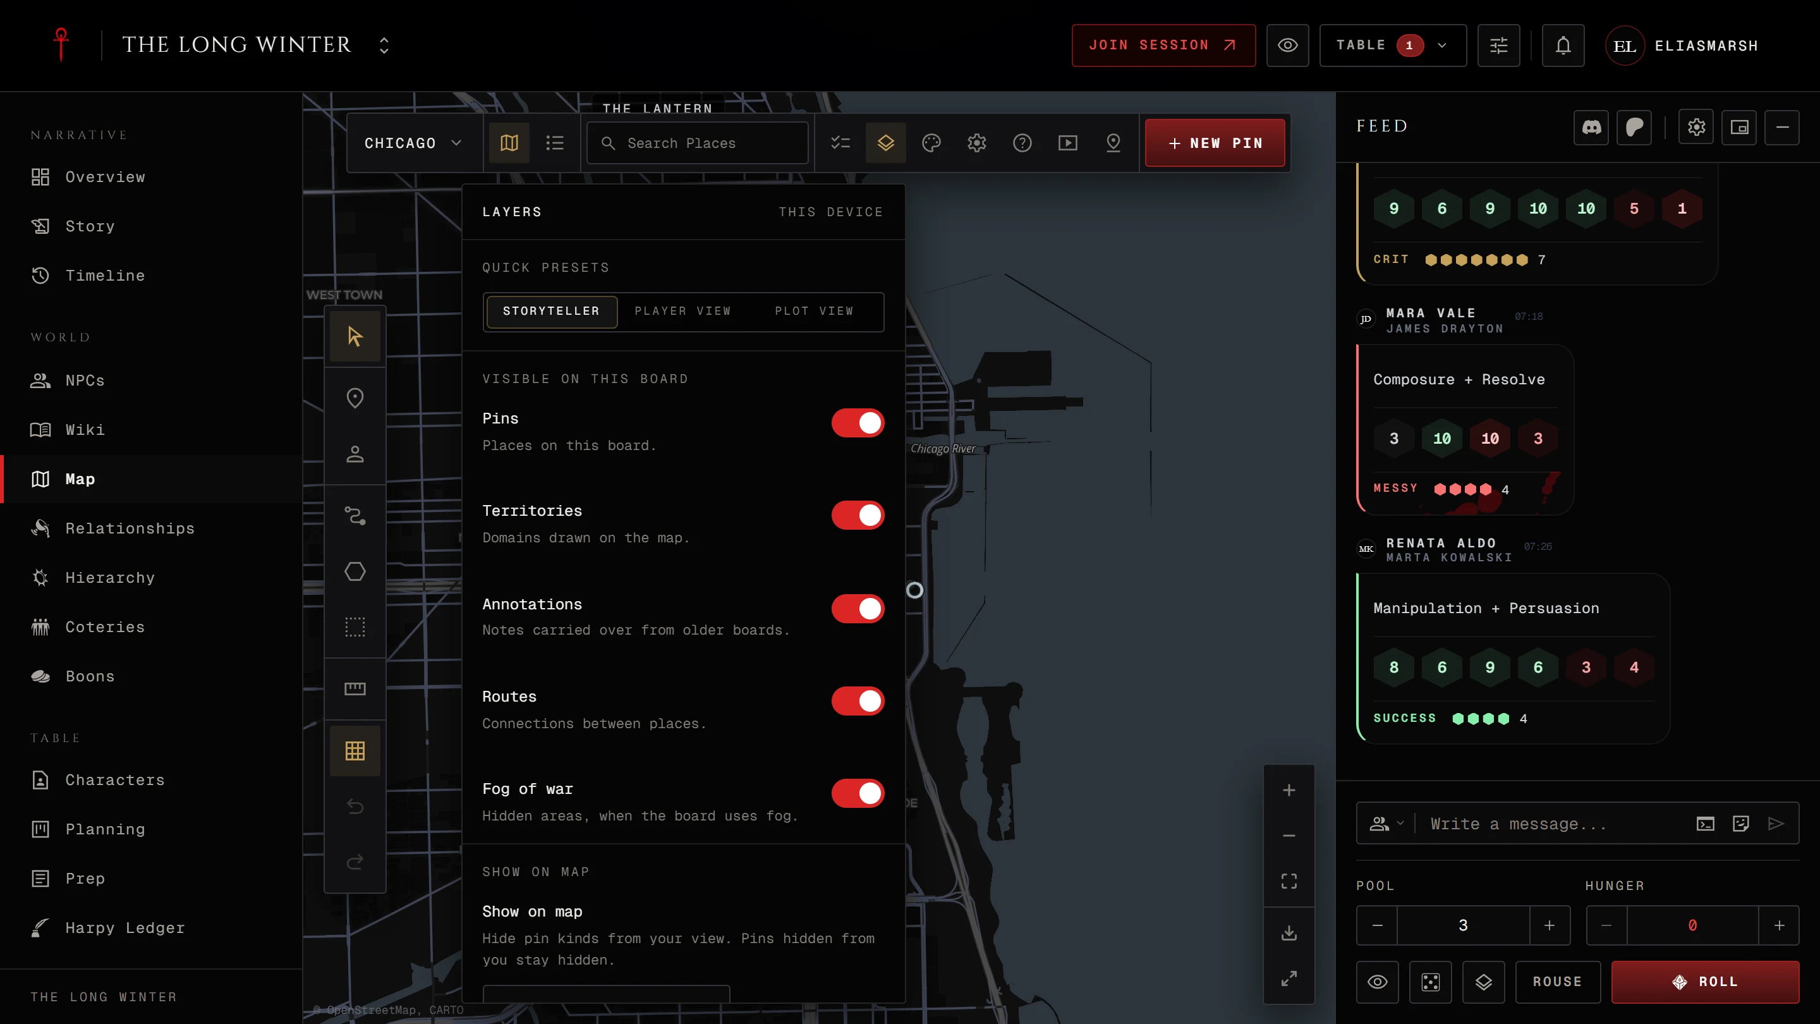
Task: Select the ruler measure tool
Action: click(x=355, y=688)
